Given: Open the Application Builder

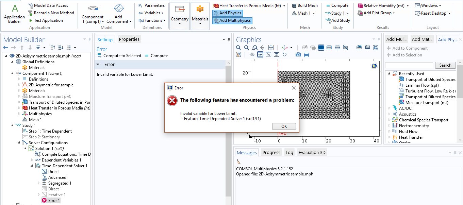Looking at the screenshot, I should click(14, 14).
